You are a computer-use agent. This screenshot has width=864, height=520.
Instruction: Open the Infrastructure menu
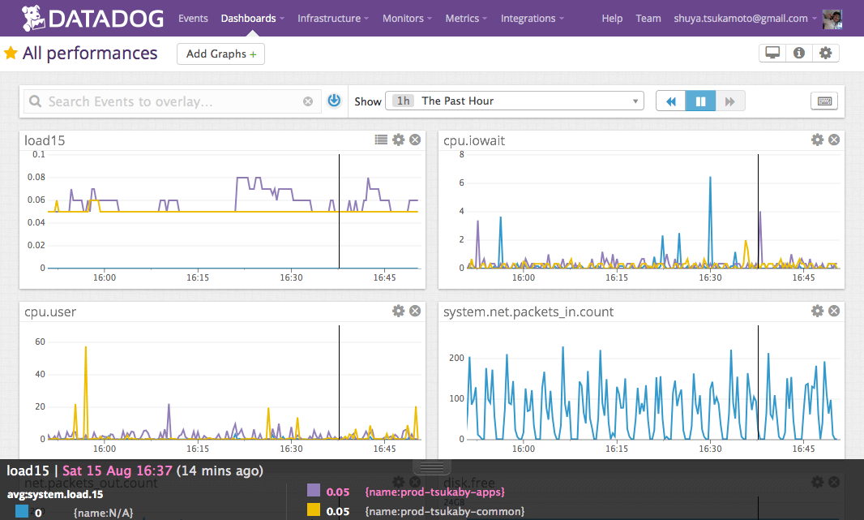tap(332, 18)
